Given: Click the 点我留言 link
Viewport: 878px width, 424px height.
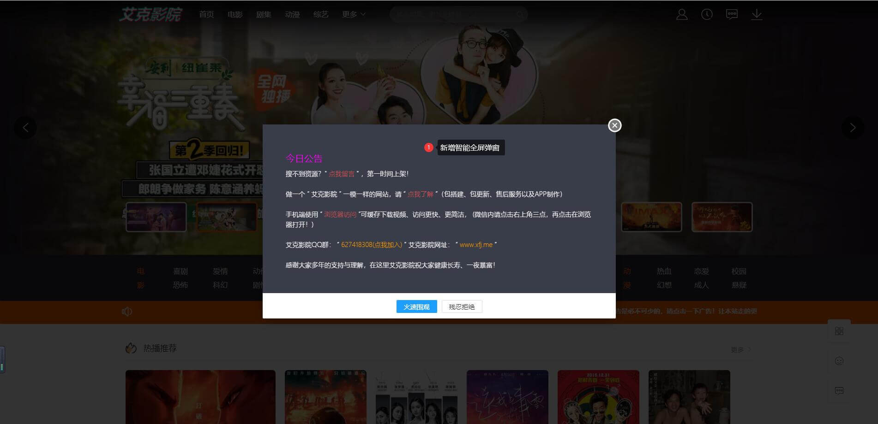Looking at the screenshot, I should [342, 174].
